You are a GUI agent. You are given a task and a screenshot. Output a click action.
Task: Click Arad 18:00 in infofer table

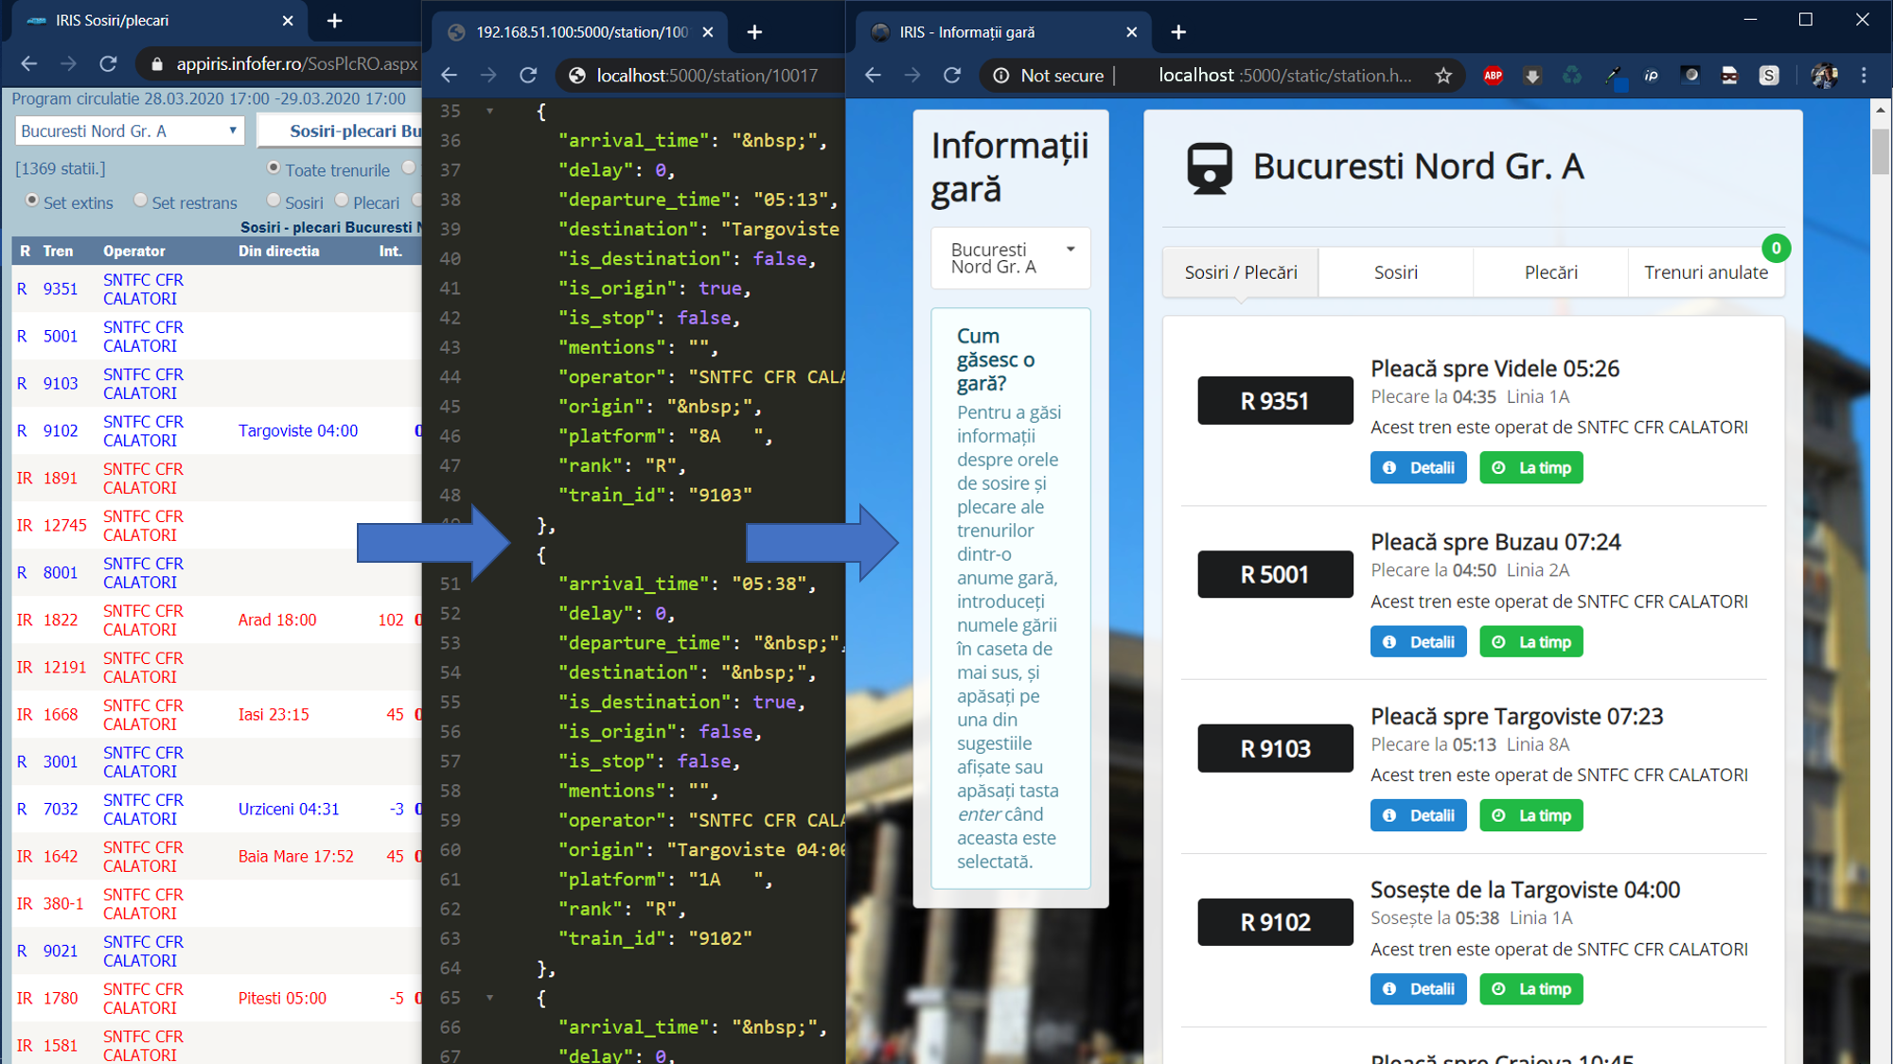tap(277, 619)
